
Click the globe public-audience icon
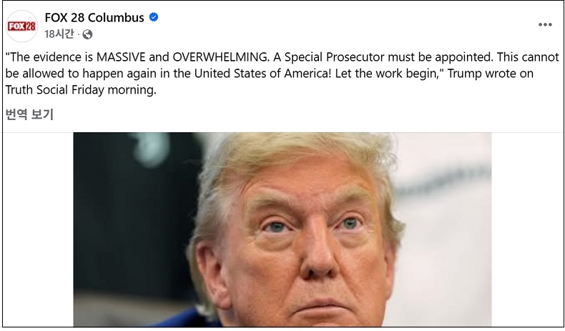point(87,34)
